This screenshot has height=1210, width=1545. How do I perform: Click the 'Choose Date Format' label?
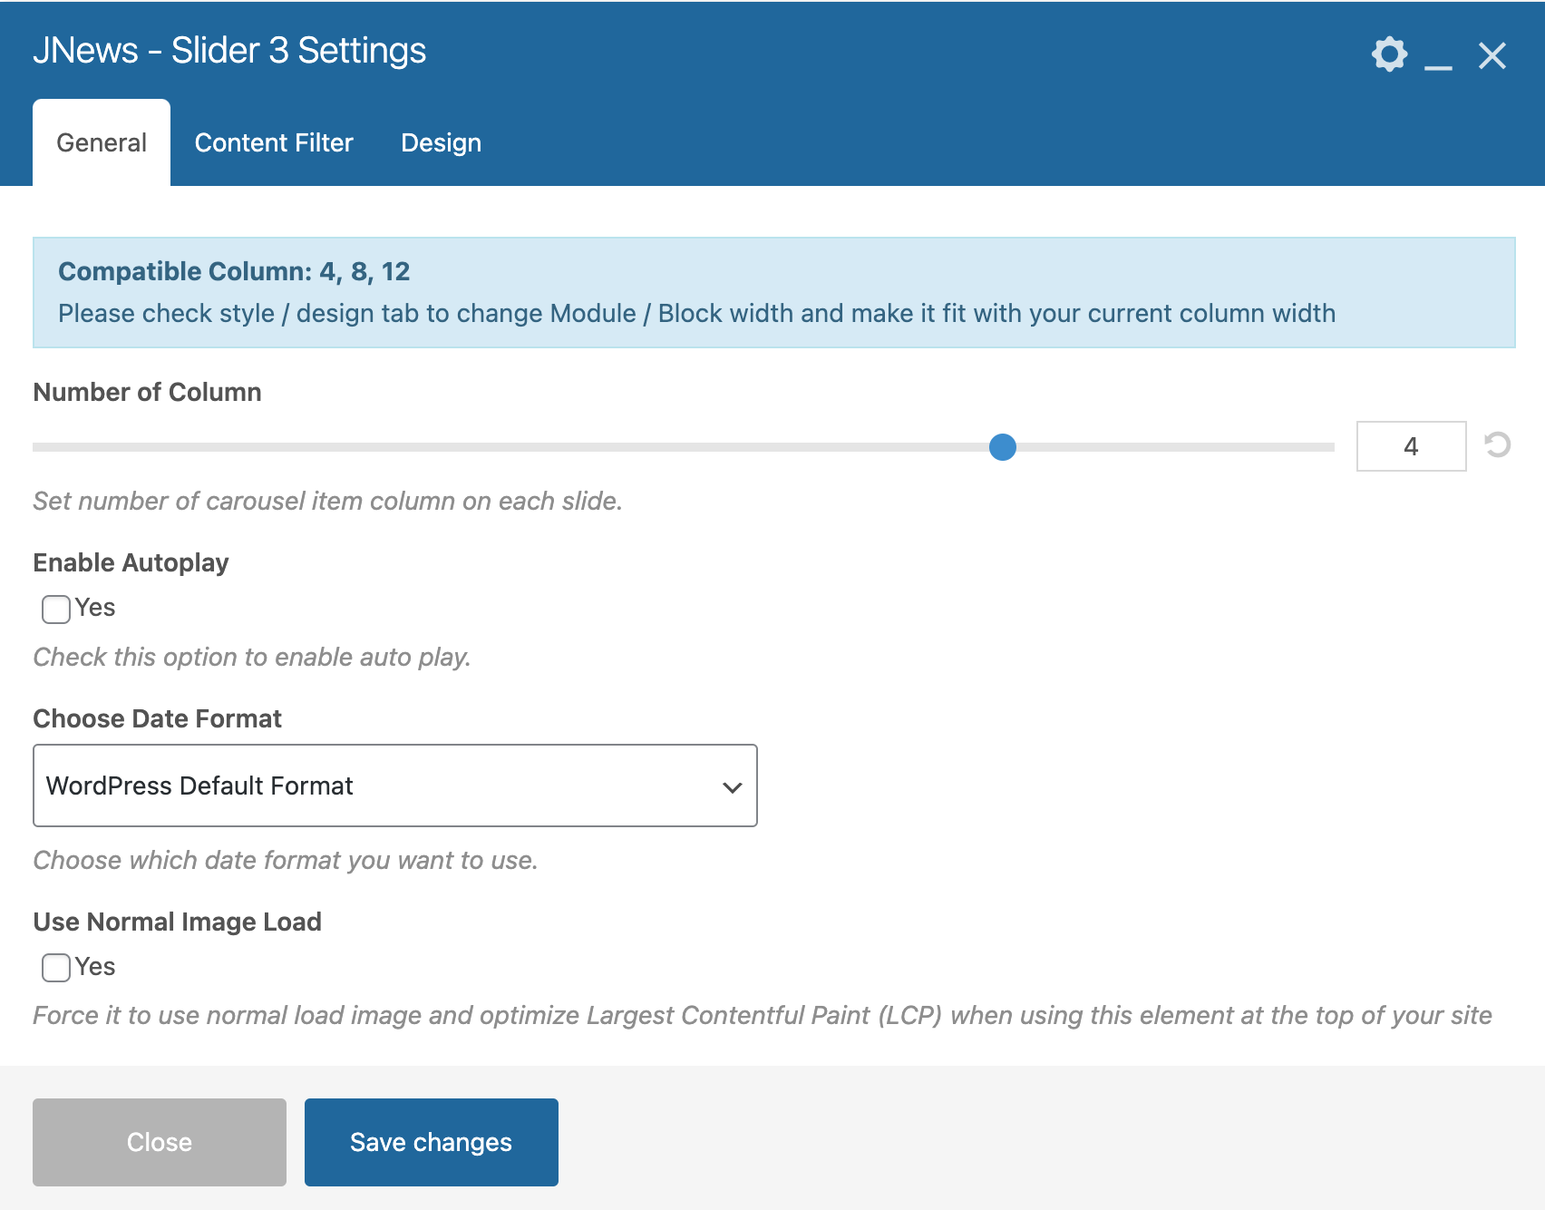[x=157, y=718]
